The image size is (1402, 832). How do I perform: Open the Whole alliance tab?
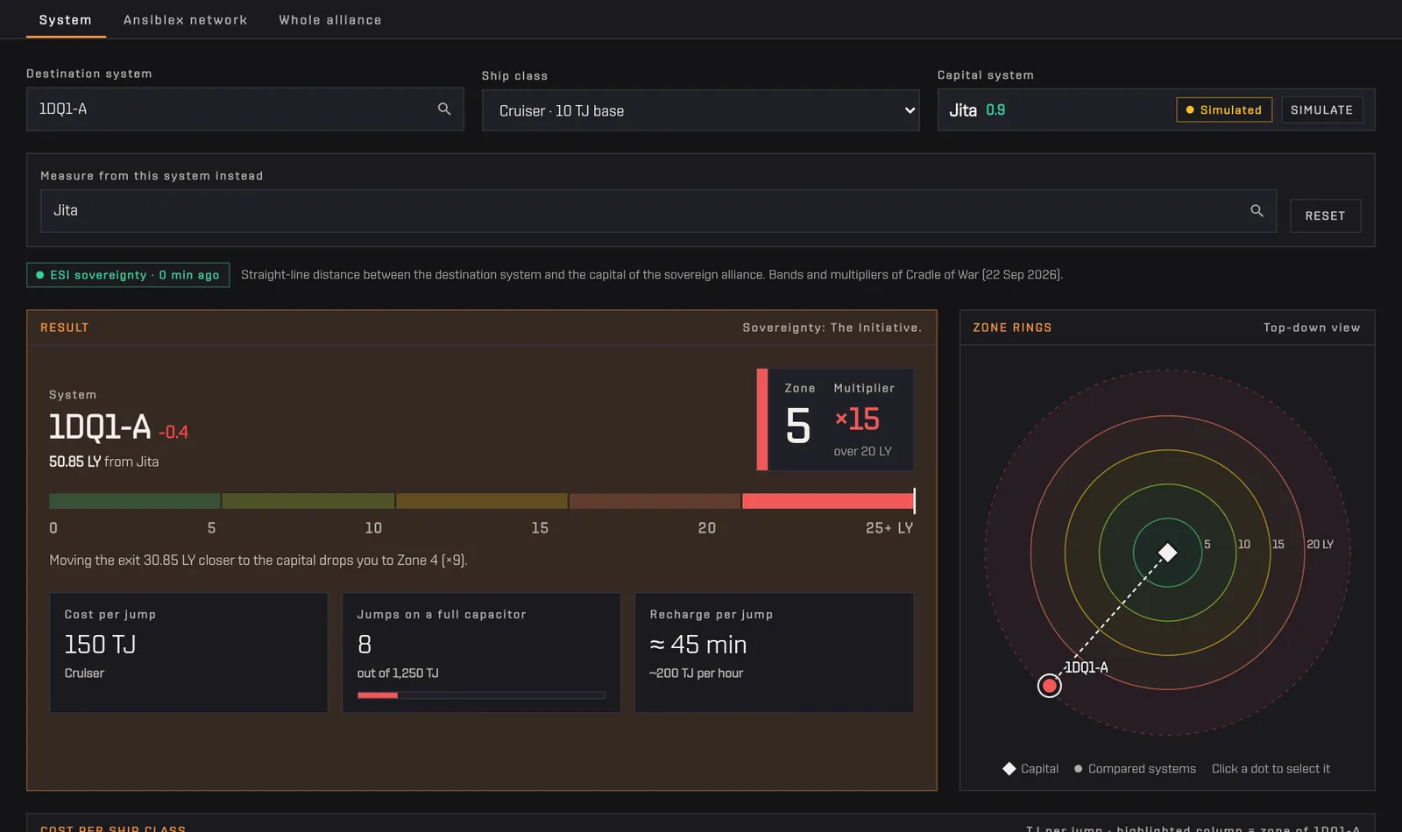coord(330,20)
